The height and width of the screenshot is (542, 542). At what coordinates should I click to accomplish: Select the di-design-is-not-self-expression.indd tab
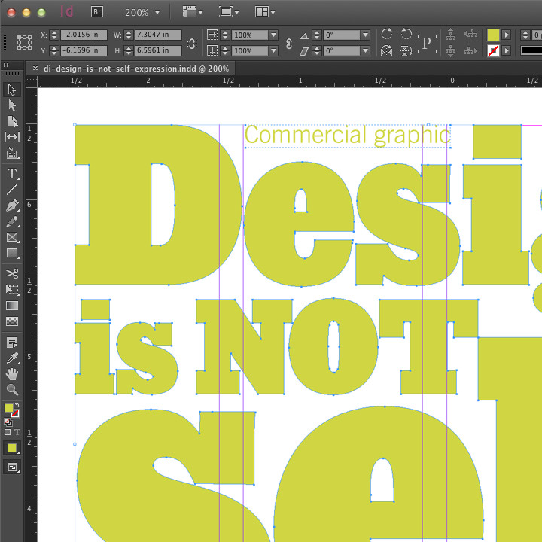pos(135,69)
